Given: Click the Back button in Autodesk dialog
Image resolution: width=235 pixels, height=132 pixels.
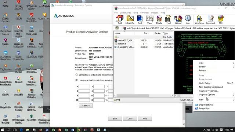Looking at the screenshot, I should coord(115,118).
